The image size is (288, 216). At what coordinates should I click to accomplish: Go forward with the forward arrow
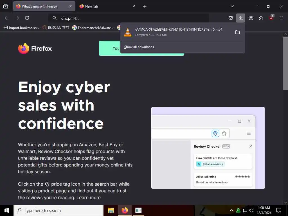point(17,18)
